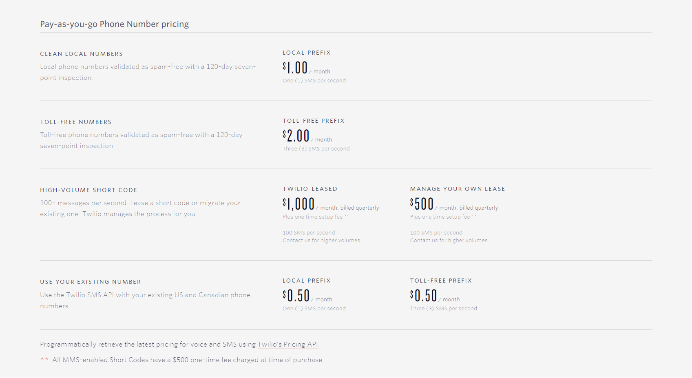Select the $500 manage-your-own-lease price
Image resolution: width=692 pixels, height=378 pixels.
click(422, 204)
